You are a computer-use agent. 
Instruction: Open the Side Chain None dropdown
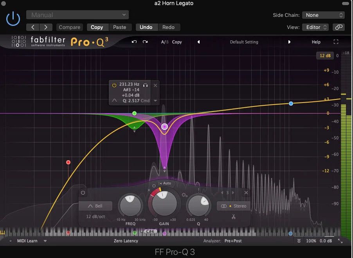point(323,15)
